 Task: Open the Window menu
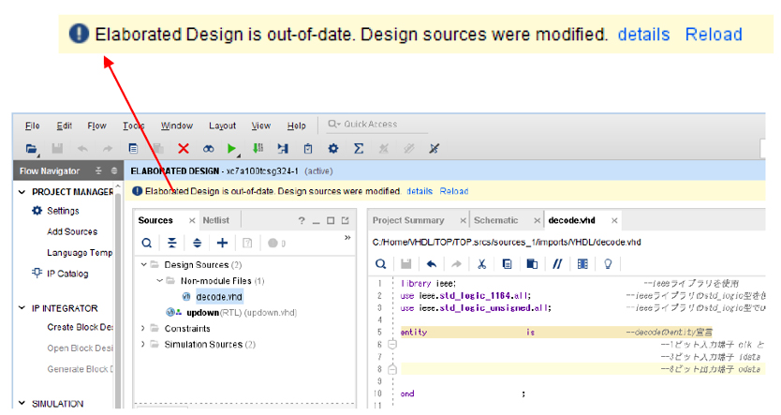click(x=176, y=126)
